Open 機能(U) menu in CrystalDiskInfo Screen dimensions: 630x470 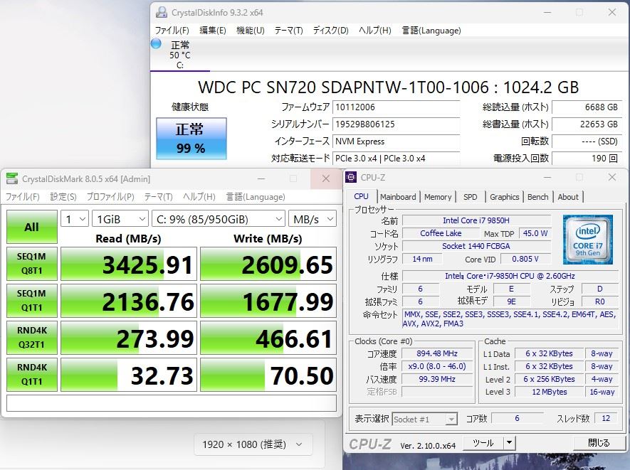[x=251, y=31]
